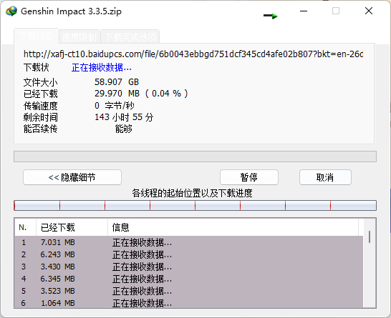Viewport: 391px width, 318px height.
Task: Select thread row 2 with 6.243 MB
Action: 189,254
